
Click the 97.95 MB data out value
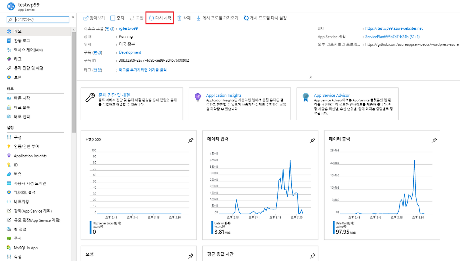[345, 232]
